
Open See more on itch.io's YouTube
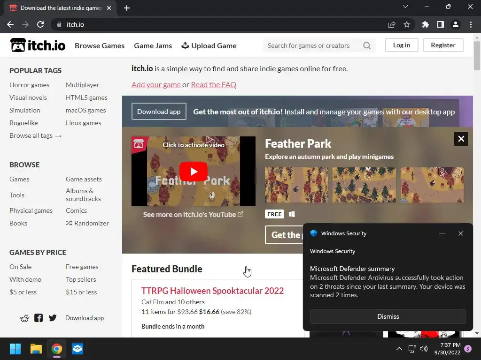coord(193,215)
